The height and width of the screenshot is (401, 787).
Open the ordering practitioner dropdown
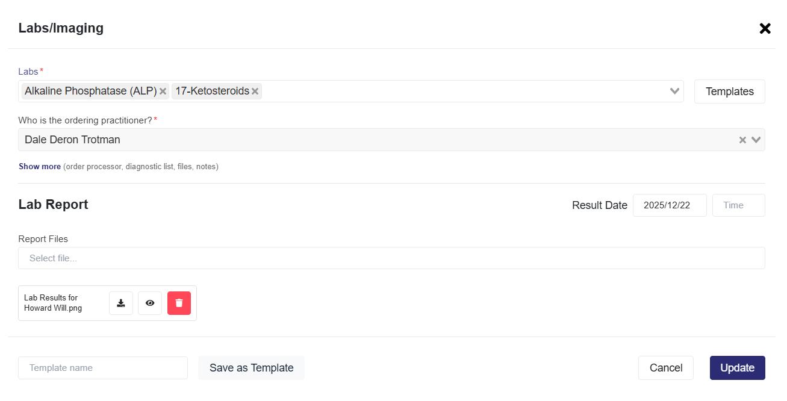756,140
